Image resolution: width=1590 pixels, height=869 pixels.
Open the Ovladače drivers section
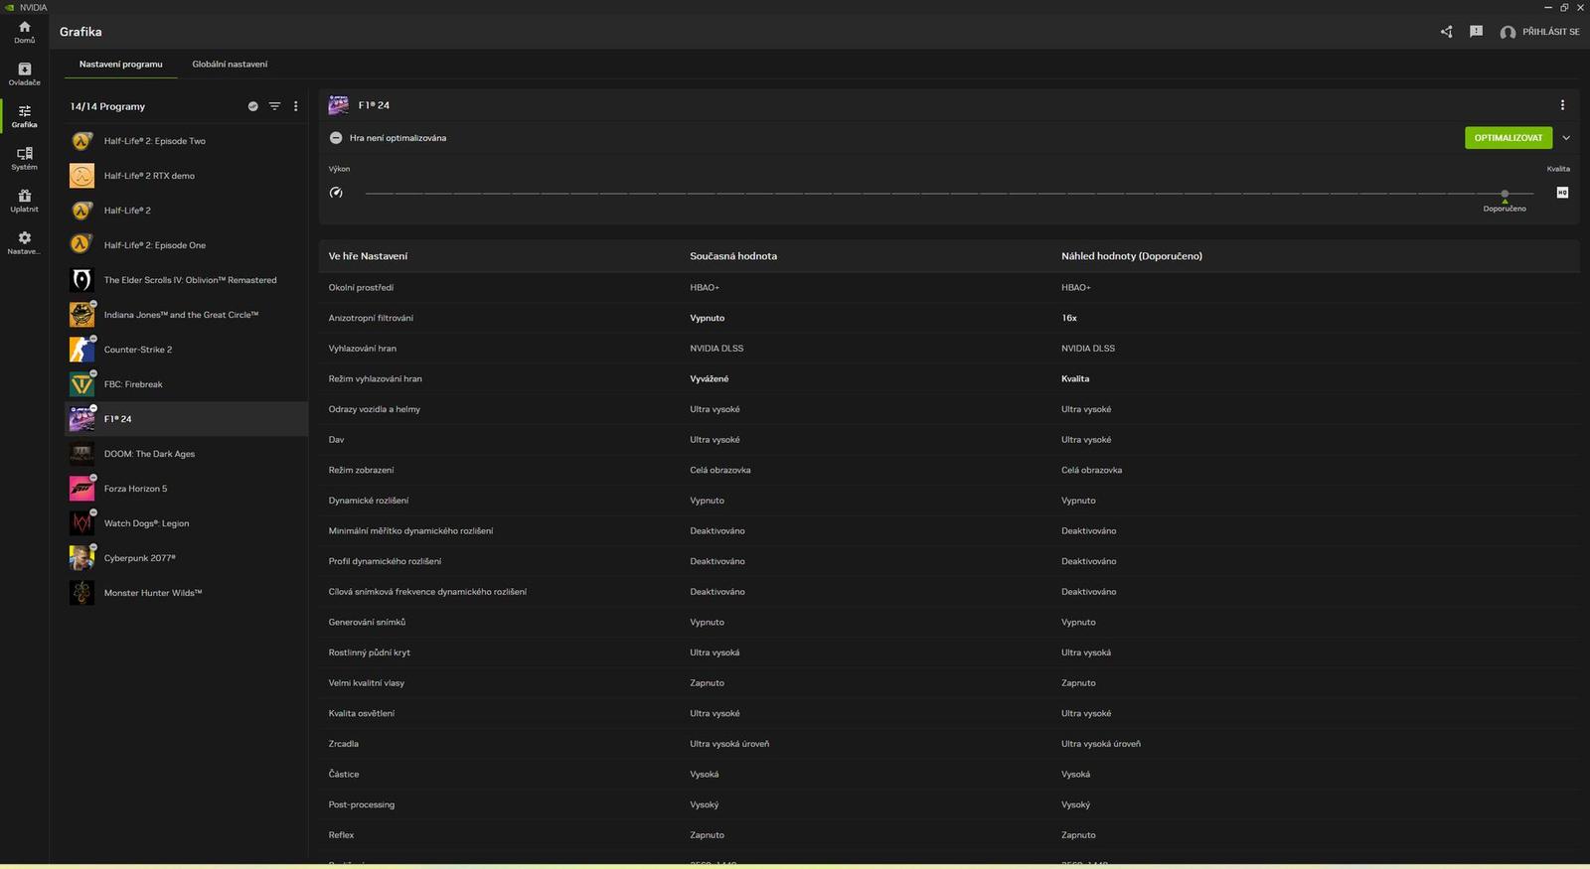[x=24, y=74]
